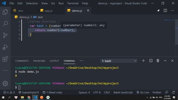Open notifications bell in status bar
The width and height of the screenshot is (178, 100).
pyautogui.click(x=173, y=92)
